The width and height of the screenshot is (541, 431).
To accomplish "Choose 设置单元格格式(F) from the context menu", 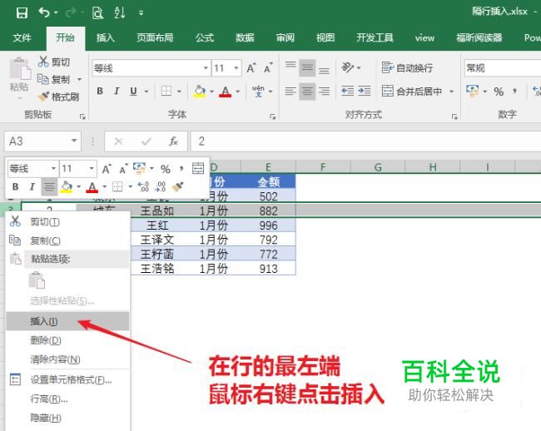I will 67,380.
